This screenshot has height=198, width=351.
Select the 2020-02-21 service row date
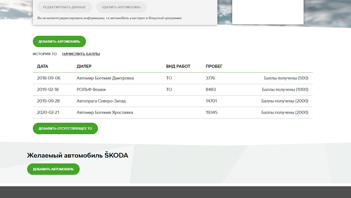point(48,112)
